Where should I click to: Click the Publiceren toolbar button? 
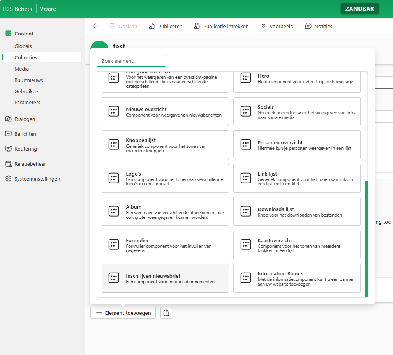coord(166,26)
